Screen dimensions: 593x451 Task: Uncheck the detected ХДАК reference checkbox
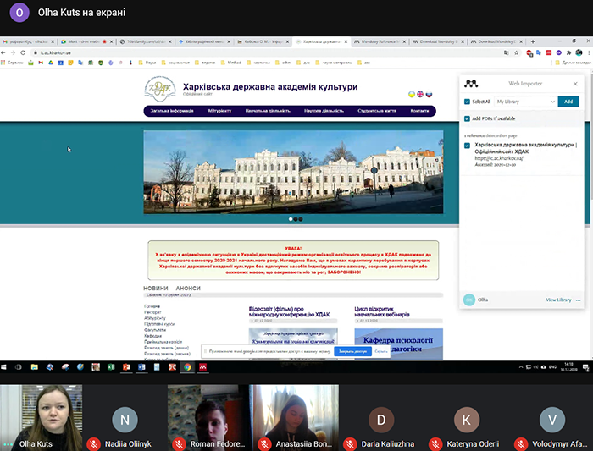click(x=467, y=146)
